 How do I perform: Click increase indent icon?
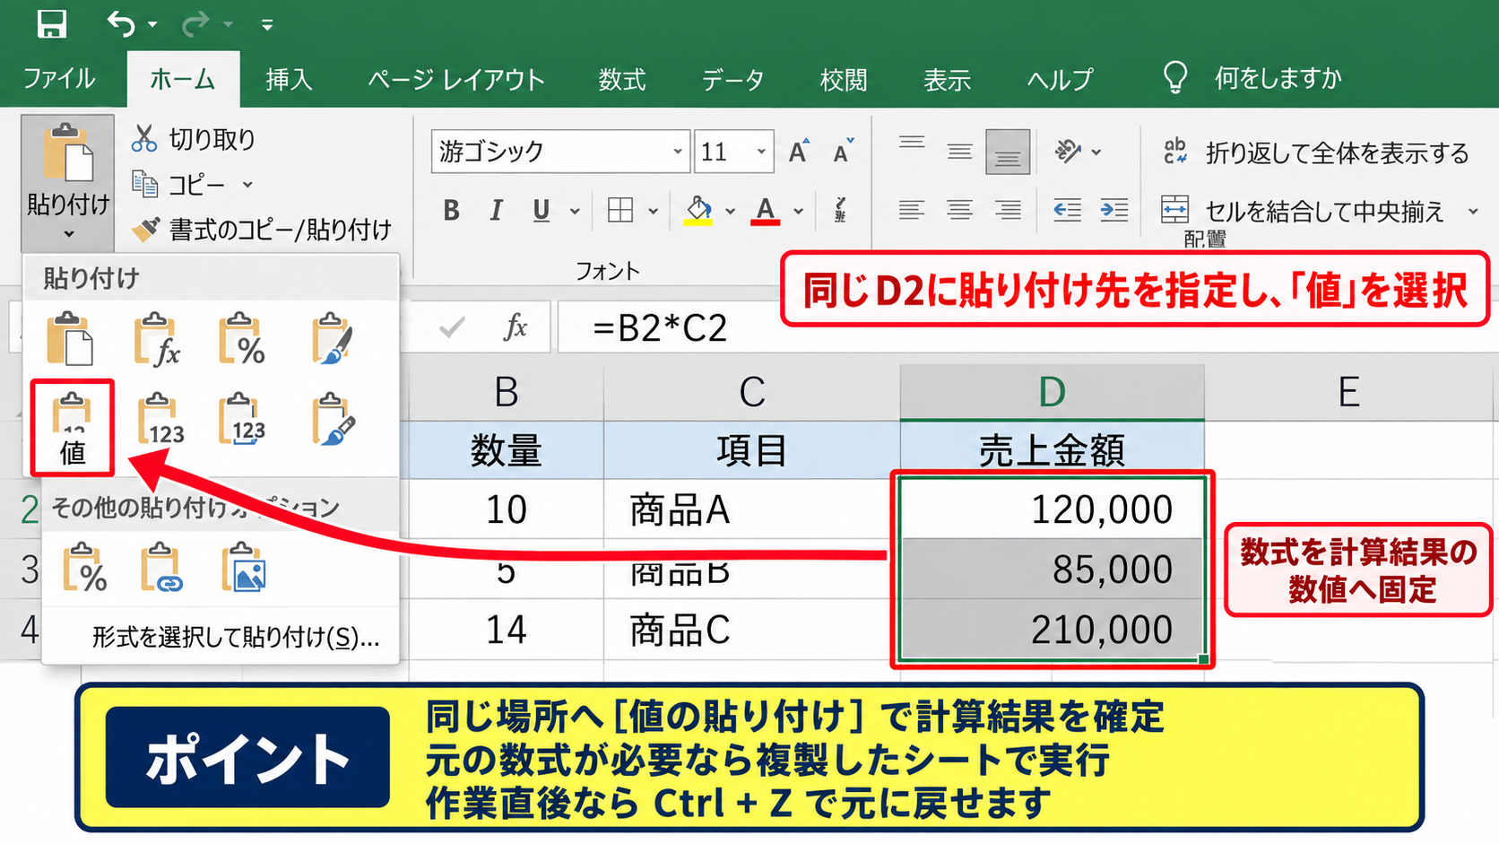tap(1114, 210)
